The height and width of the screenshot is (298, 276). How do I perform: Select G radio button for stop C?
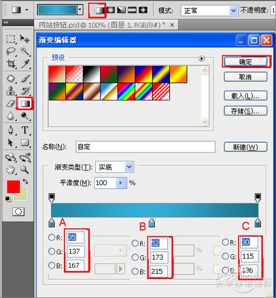coord(225,256)
